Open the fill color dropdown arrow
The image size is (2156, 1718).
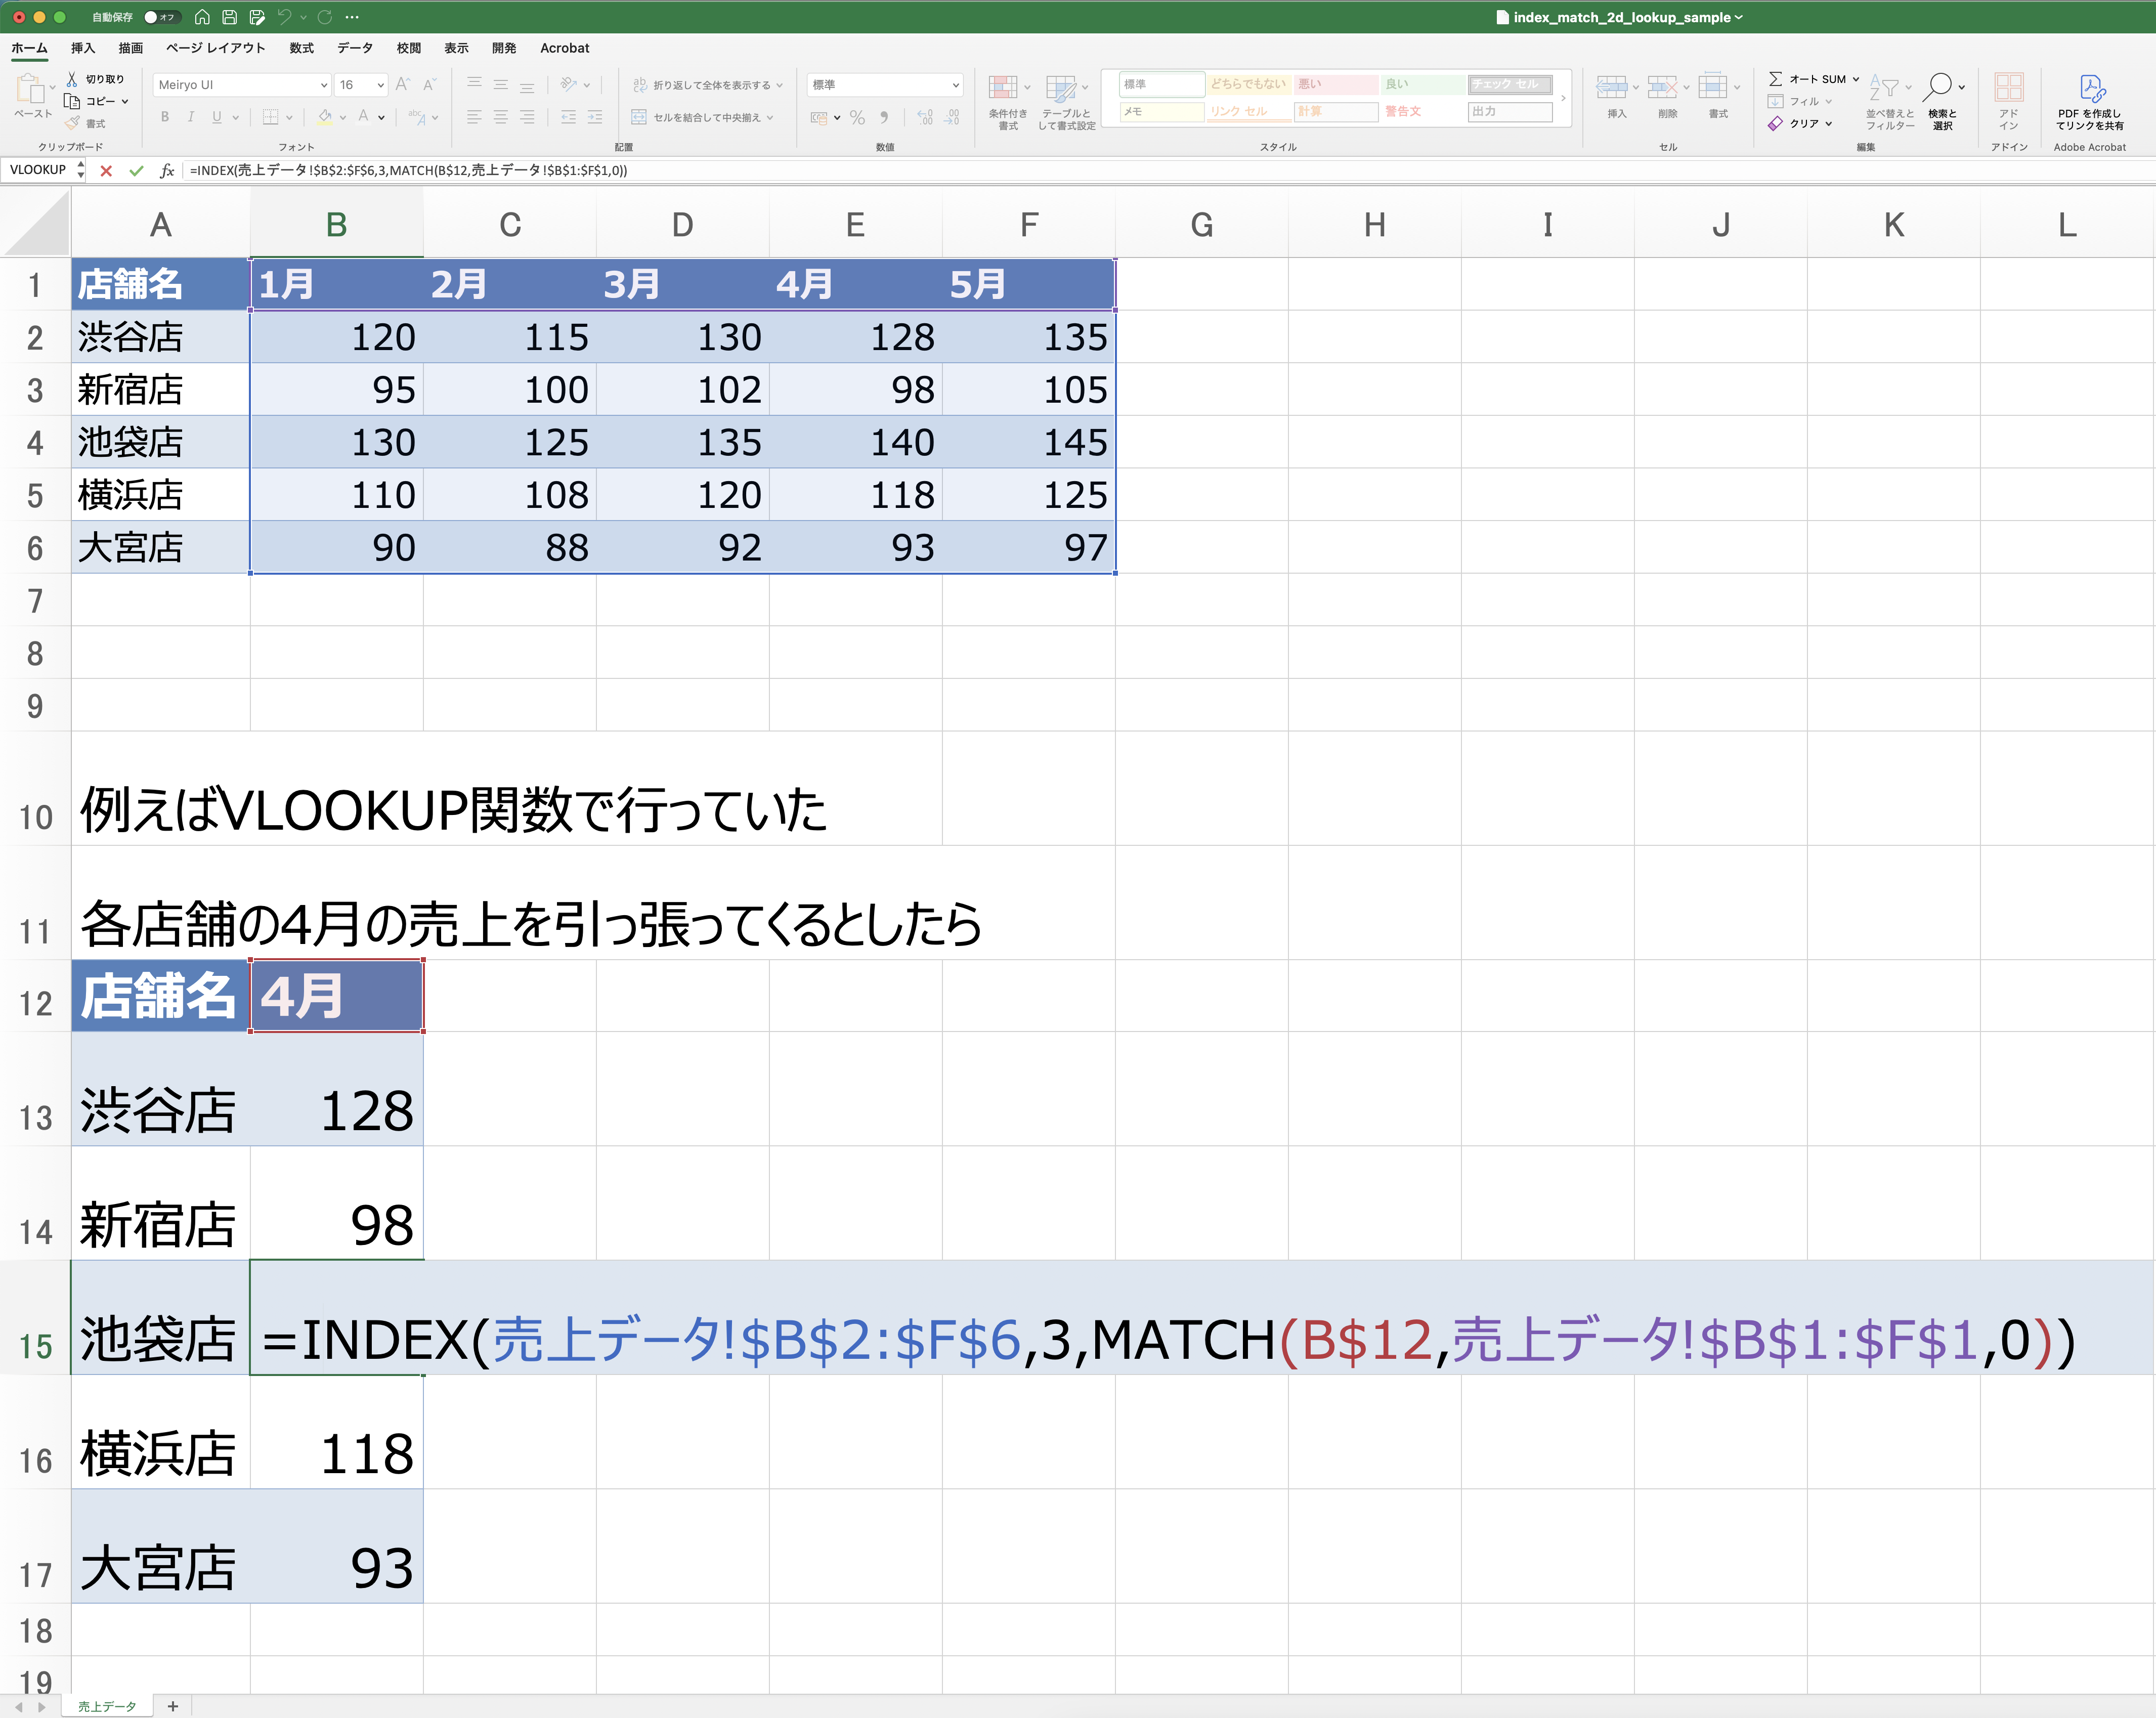343,118
